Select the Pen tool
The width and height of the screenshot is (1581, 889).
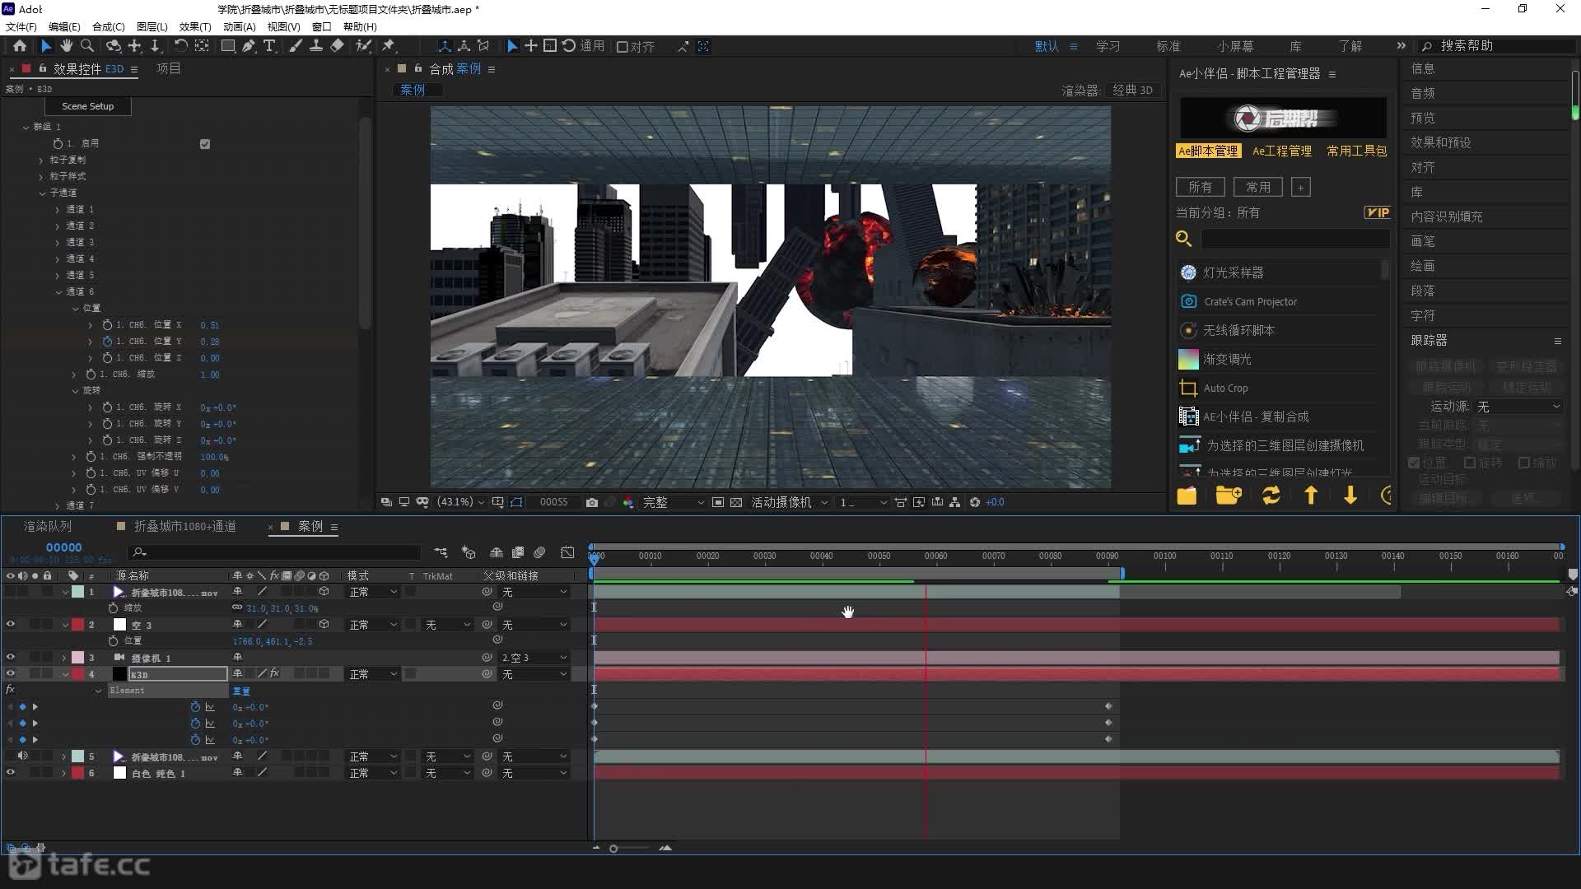249,46
